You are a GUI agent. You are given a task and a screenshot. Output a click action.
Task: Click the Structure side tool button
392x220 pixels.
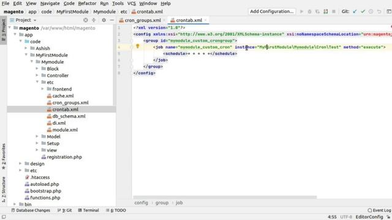(x=4, y=189)
